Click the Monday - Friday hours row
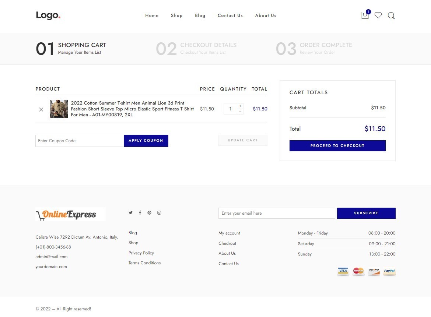 click(x=347, y=233)
